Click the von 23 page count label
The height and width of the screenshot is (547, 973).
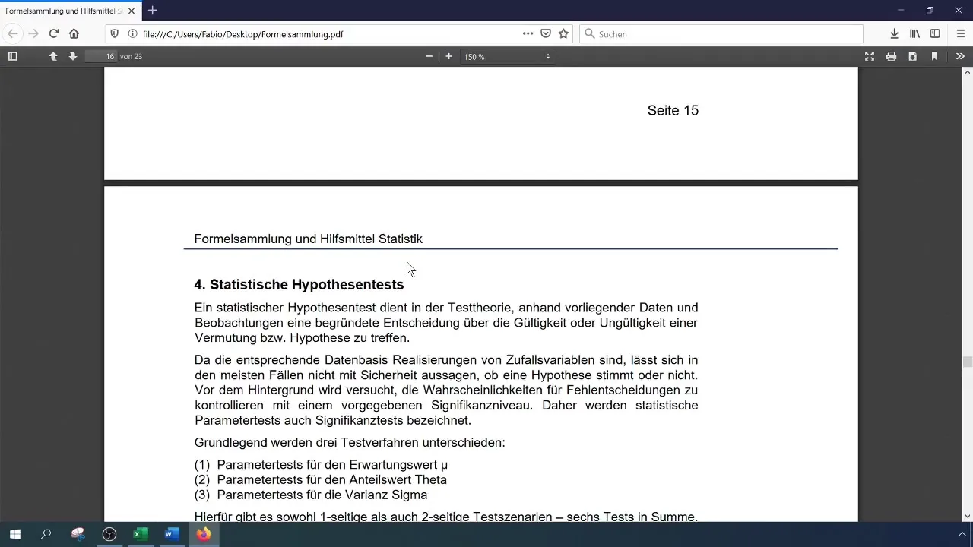pyautogui.click(x=131, y=56)
